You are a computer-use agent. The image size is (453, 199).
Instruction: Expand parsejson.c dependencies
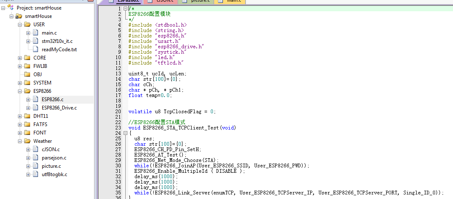click(x=28, y=158)
